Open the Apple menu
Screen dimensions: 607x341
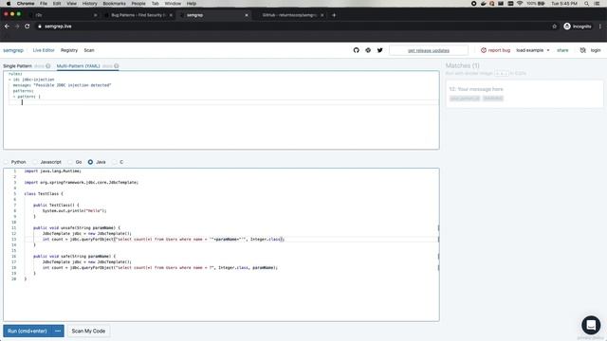coord(9,4)
